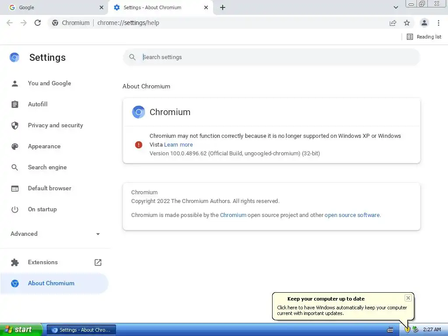This screenshot has height=336, width=448.
Task: Select About Chromium in sidebar
Action: click(x=54, y=283)
